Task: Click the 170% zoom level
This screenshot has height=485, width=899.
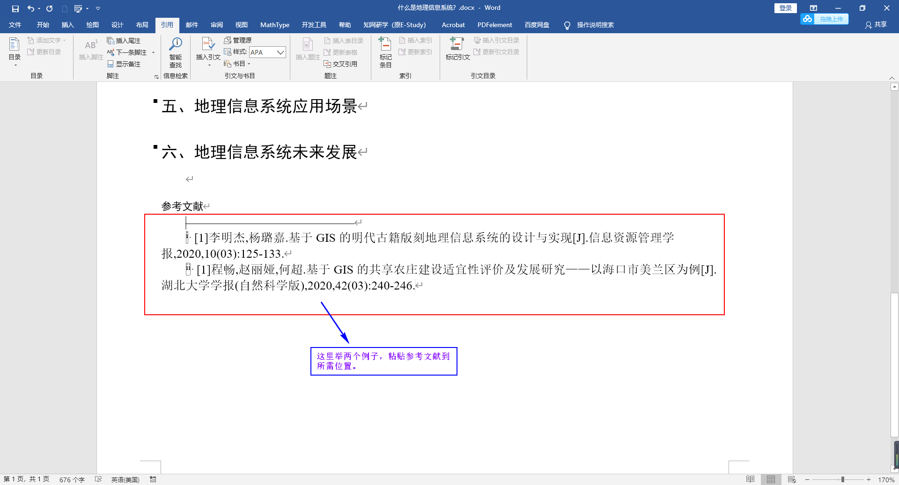Action: point(886,479)
